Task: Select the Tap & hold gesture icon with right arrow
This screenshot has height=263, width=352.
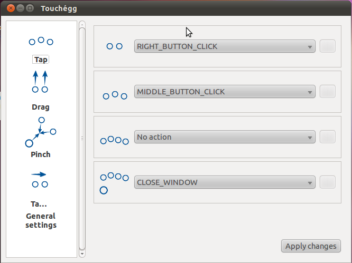Action: tap(40, 180)
